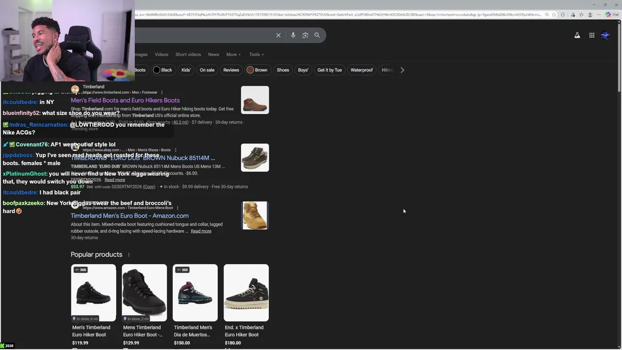This screenshot has width=622, height=350.
Task: Clear the Google search box text
Action: (278, 35)
